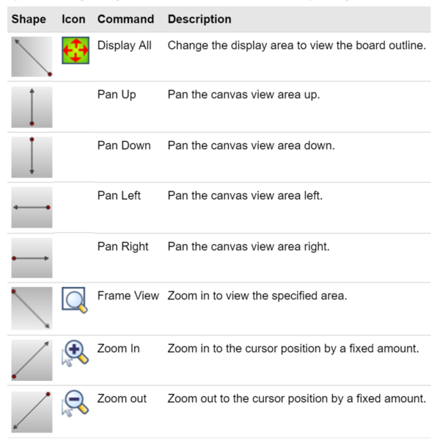Click the Pan Left gesture shape

click(x=32, y=207)
